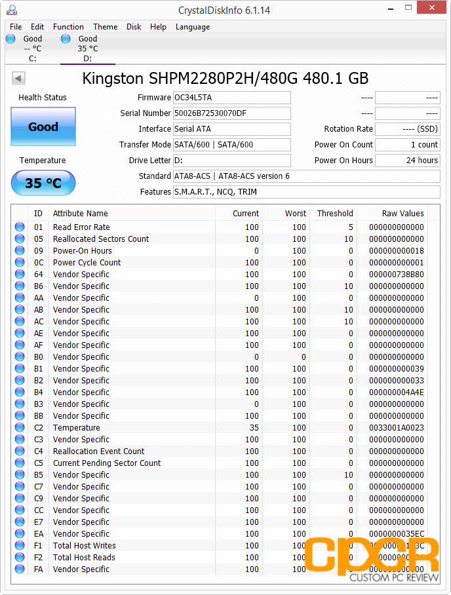Click the 35 °C temperature button
This screenshot has height=595, width=451.
[x=43, y=183]
